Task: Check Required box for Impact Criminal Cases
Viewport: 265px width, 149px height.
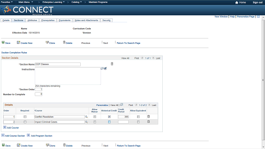Action: pos(25,122)
